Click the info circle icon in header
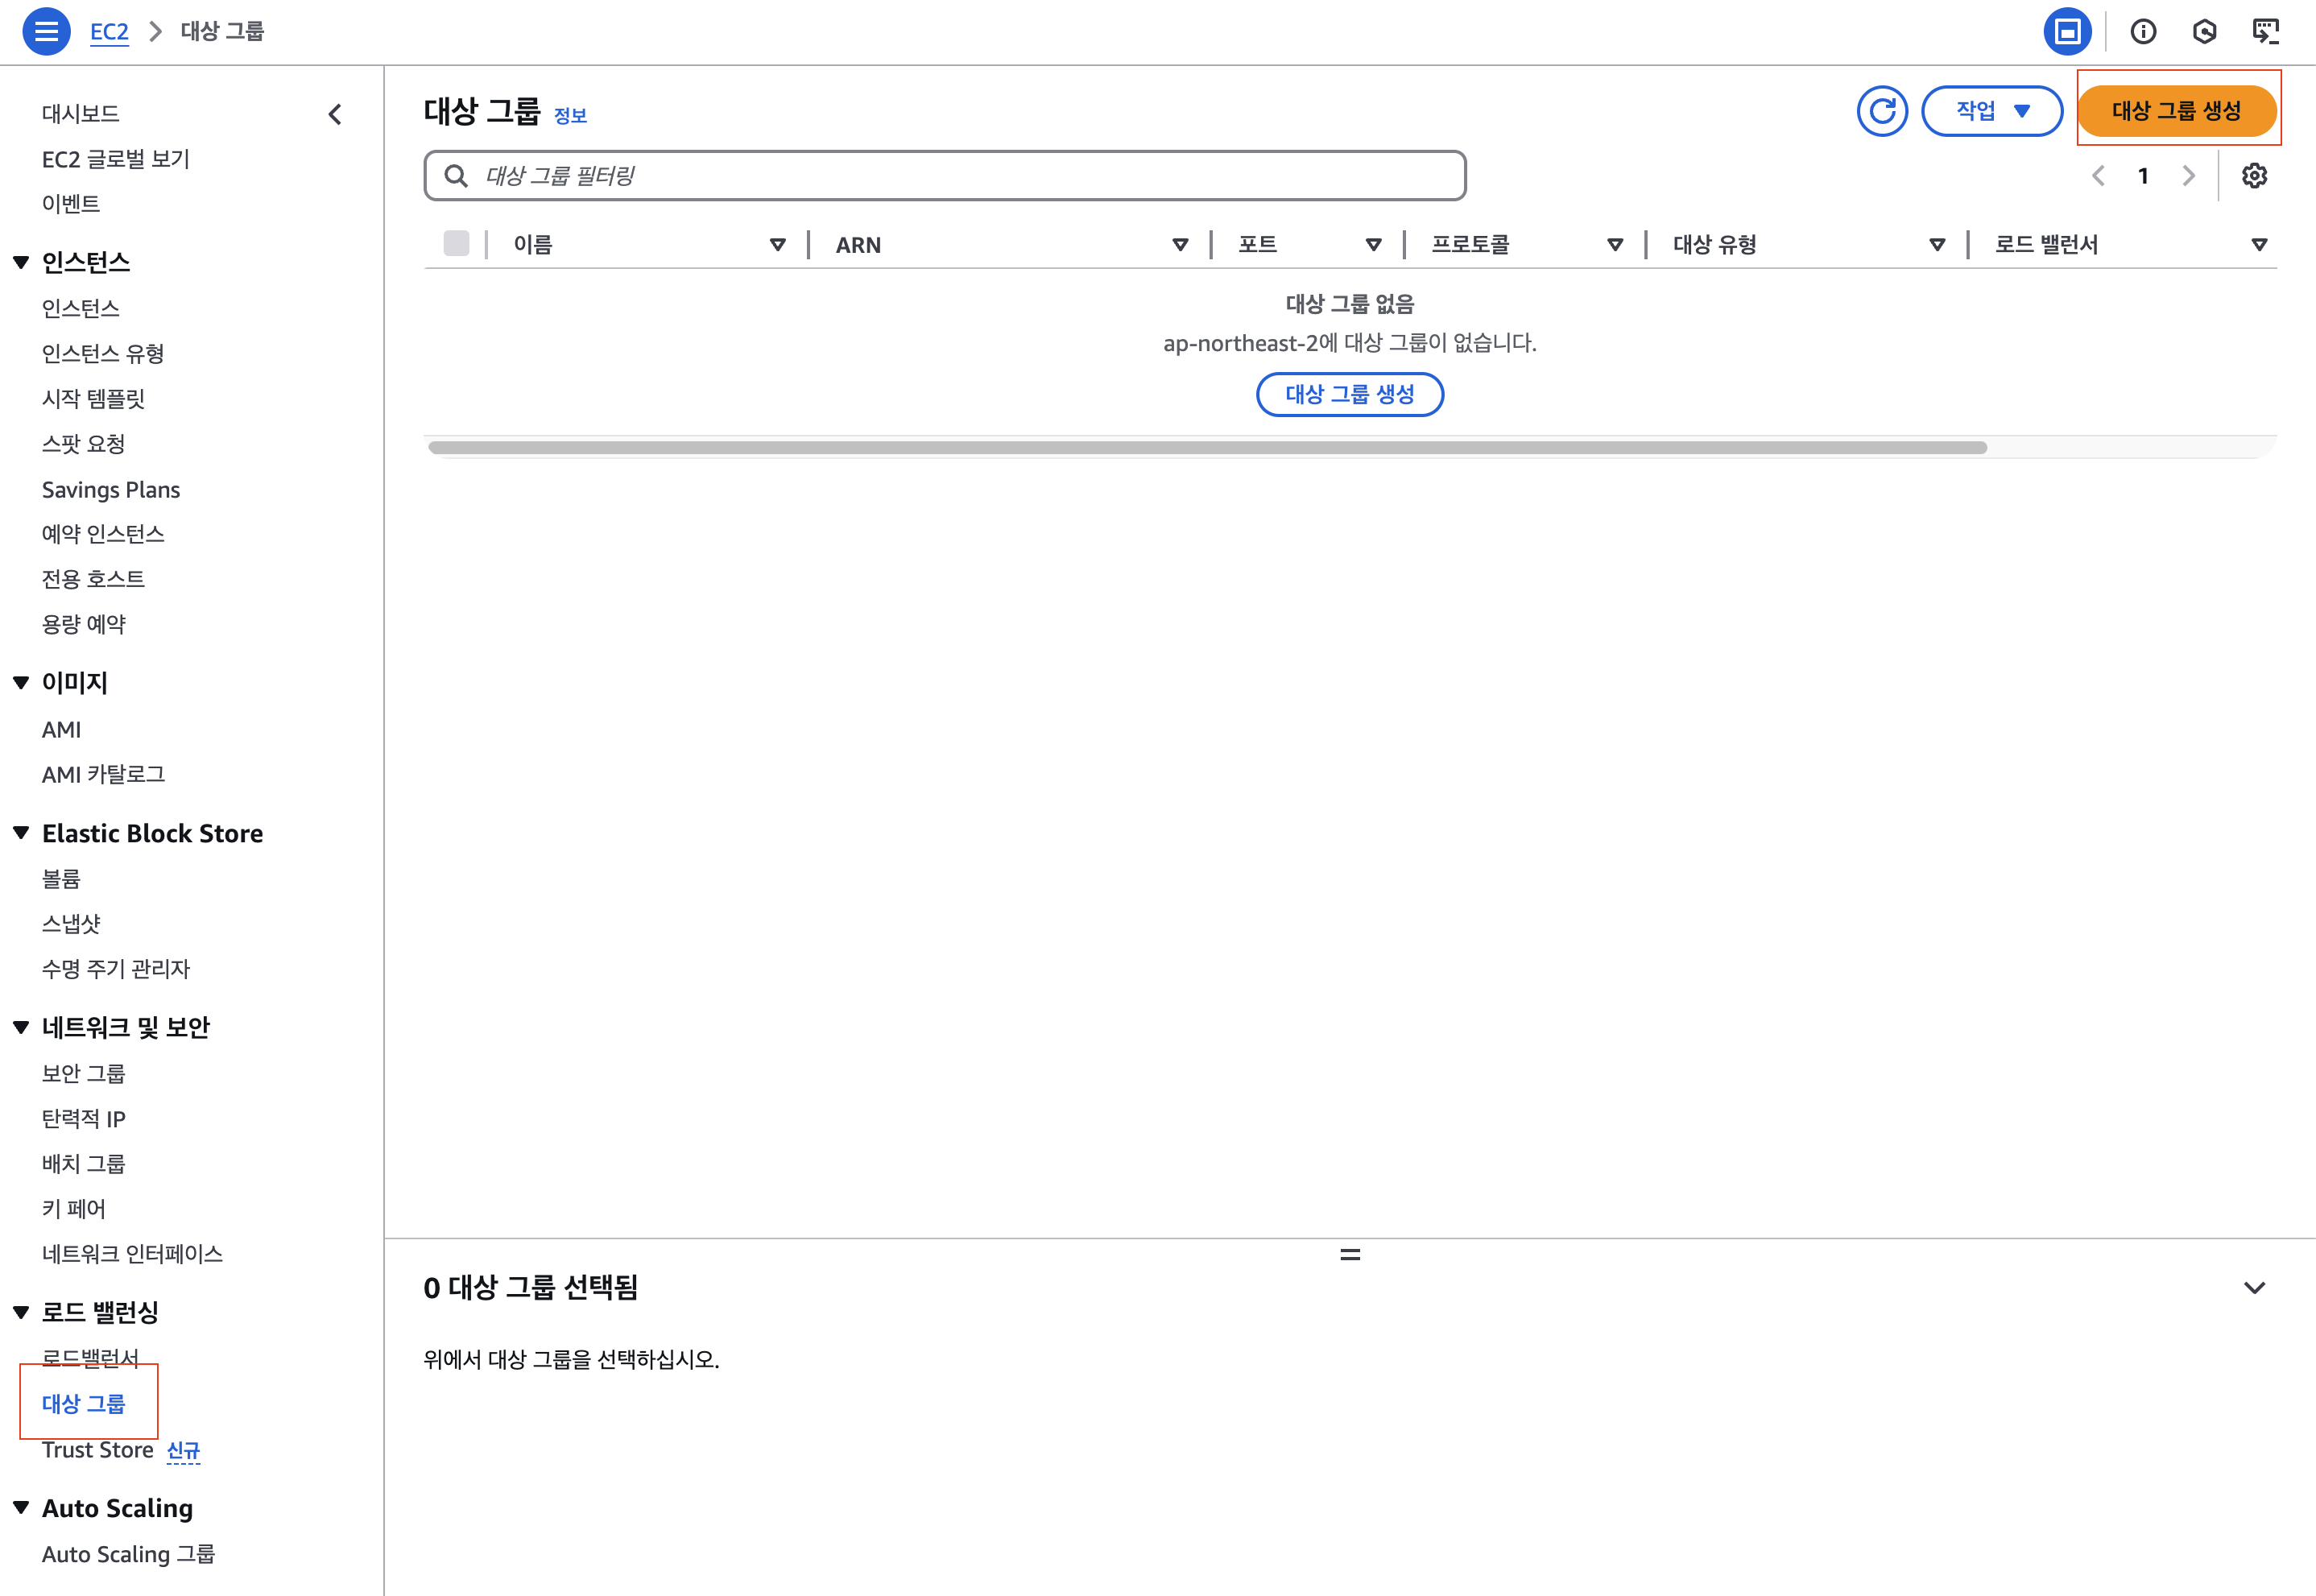The height and width of the screenshot is (1596, 2316). click(x=2143, y=32)
